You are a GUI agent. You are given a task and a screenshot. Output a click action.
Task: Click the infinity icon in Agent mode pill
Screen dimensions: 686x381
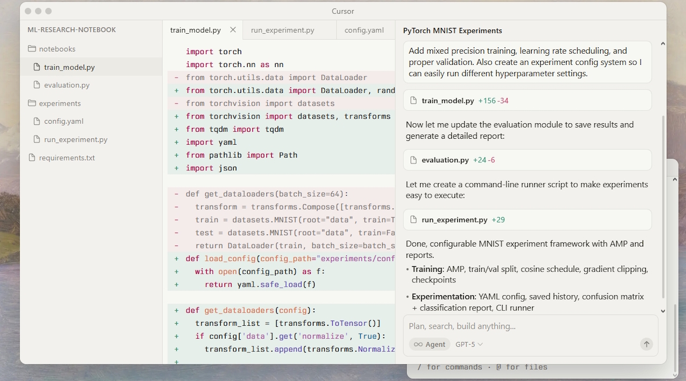click(x=418, y=345)
